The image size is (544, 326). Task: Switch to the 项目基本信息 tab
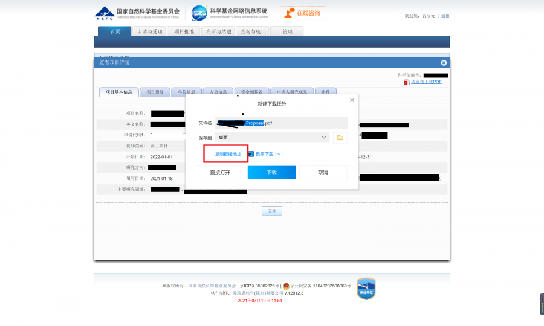pyautogui.click(x=119, y=92)
